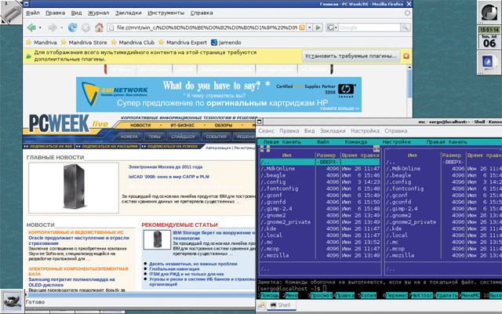
Task: Open the GIMP icon on desktop
Action: 13,301
